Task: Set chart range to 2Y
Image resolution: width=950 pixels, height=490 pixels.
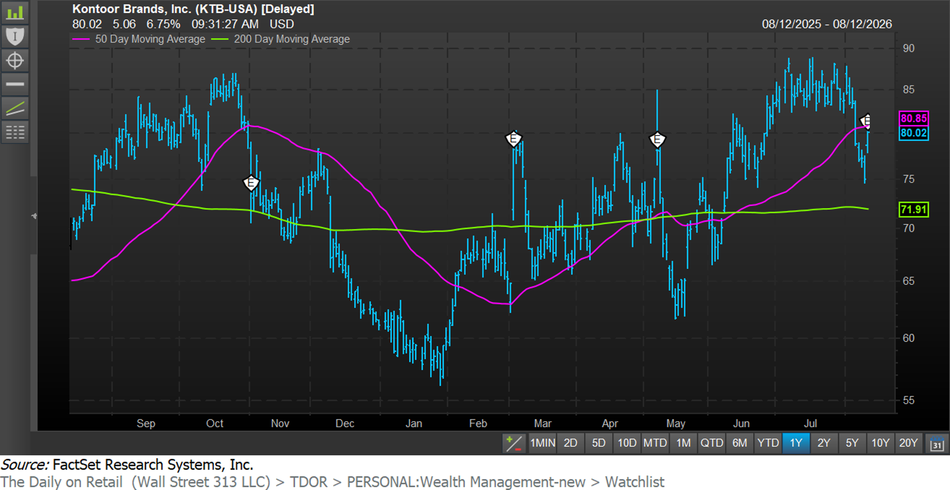Action: pyautogui.click(x=824, y=443)
